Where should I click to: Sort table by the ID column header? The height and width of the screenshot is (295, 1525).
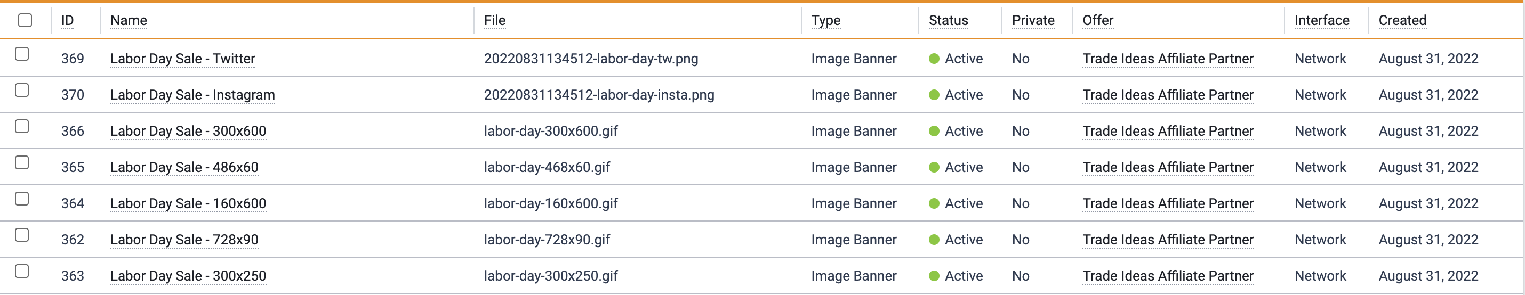tap(68, 21)
